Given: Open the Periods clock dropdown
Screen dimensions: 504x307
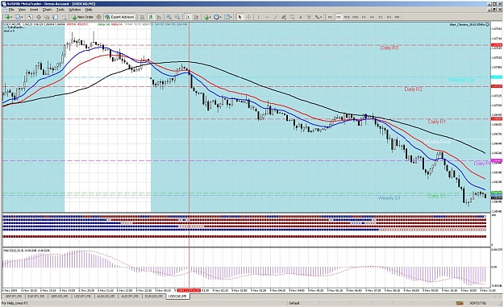Looking at the screenshot, I should (218, 17).
